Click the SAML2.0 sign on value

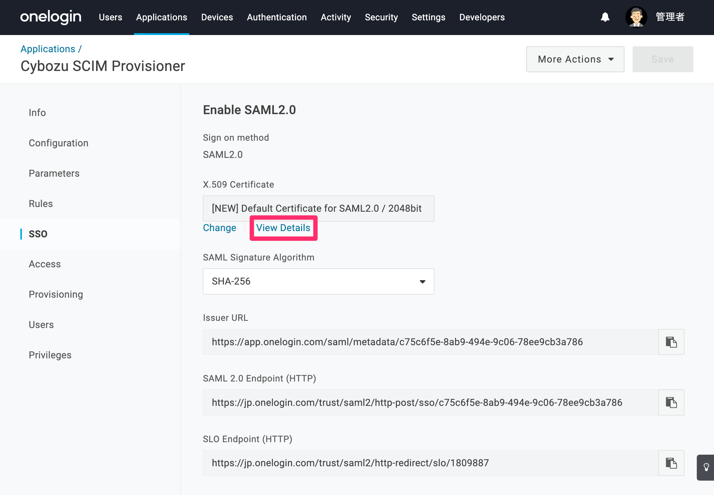click(x=223, y=154)
